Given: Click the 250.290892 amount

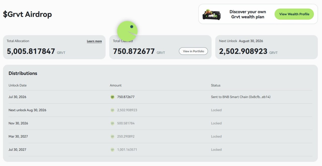Looking at the screenshot, I should (126, 136).
